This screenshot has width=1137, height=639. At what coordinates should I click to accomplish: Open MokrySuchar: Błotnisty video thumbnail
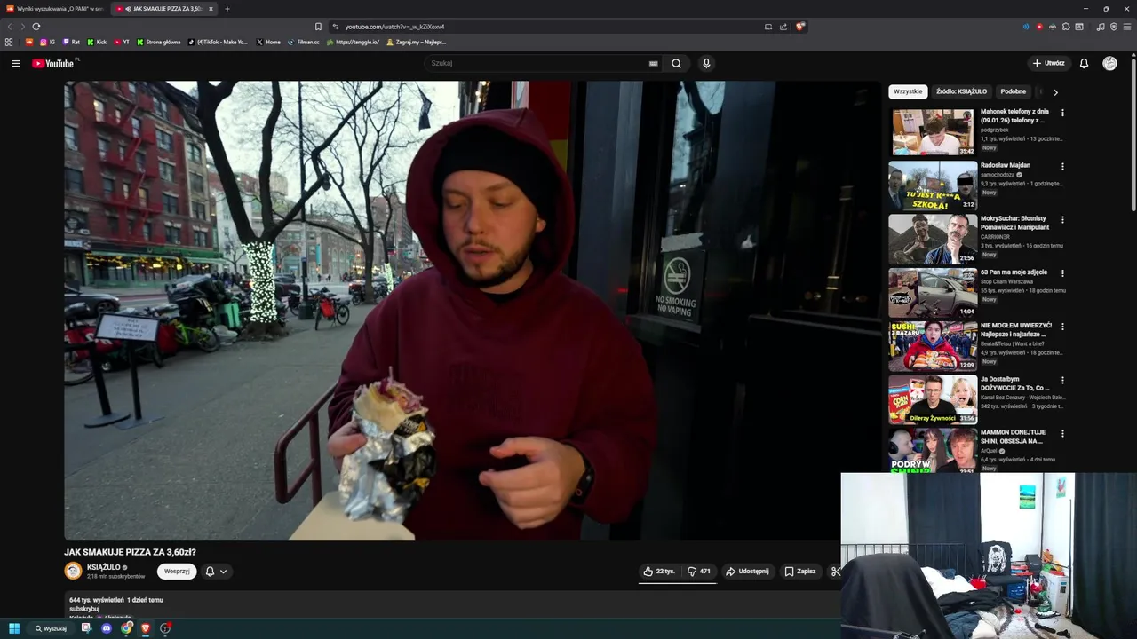tap(933, 240)
